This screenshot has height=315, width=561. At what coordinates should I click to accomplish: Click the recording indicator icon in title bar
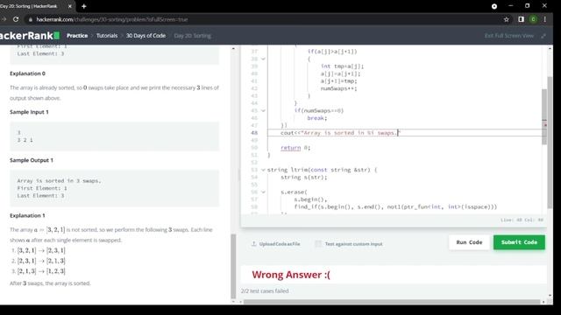point(494,6)
